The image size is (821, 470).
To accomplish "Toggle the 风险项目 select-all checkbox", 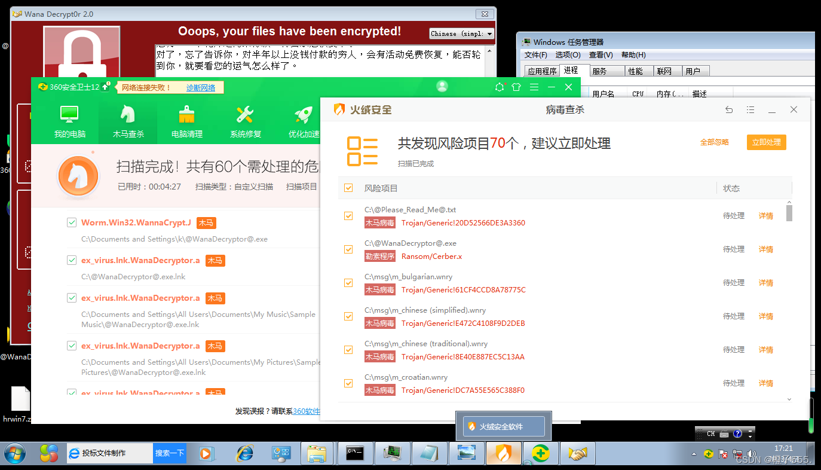I will [x=348, y=188].
